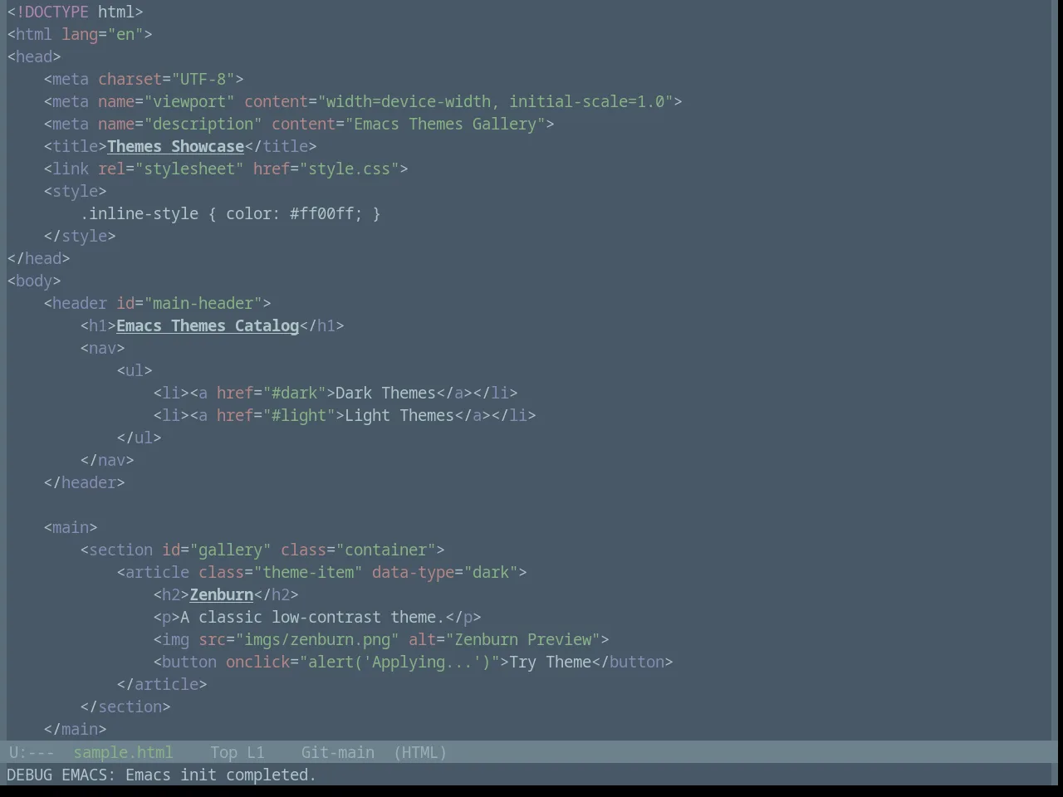Click the opening <body> tag

(34, 281)
